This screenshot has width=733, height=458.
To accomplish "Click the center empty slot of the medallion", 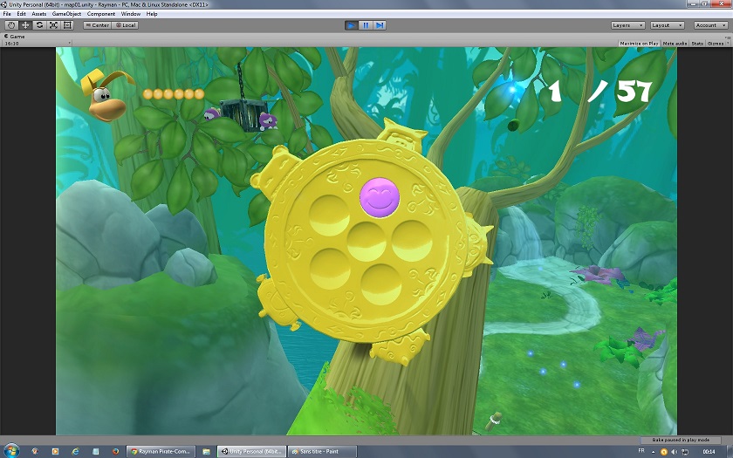I will coord(367,241).
